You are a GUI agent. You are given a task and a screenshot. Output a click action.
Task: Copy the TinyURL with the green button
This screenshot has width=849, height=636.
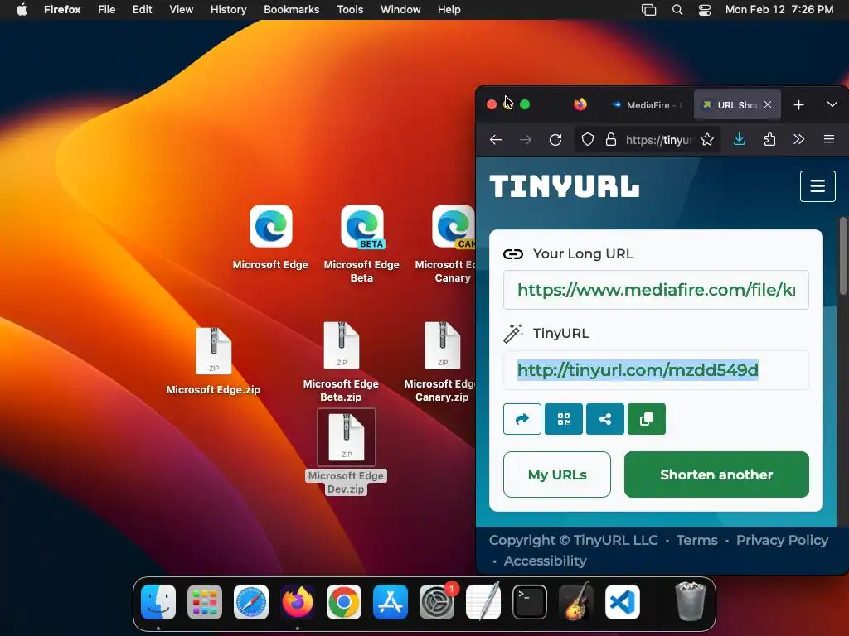click(647, 419)
